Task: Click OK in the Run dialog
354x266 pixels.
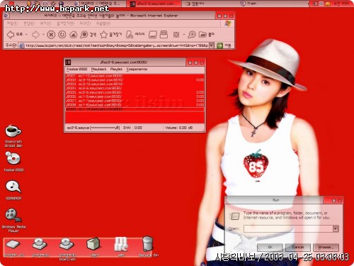Action: point(270,248)
